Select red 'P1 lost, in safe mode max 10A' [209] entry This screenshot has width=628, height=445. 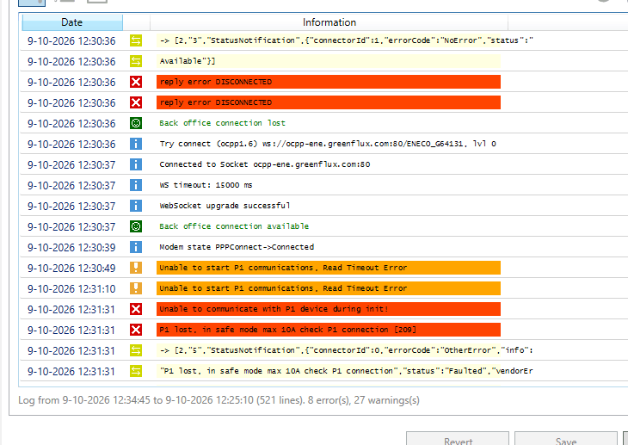point(329,330)
